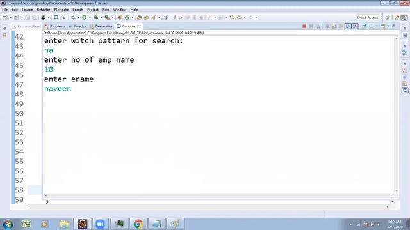The width and height of the screenshot is (410, 230).
Task: Click New Java Package icon
Action: click(x=120, y=17)
